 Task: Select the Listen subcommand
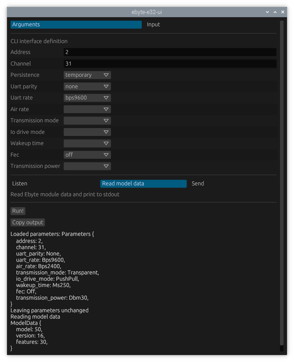pos(20,184)
